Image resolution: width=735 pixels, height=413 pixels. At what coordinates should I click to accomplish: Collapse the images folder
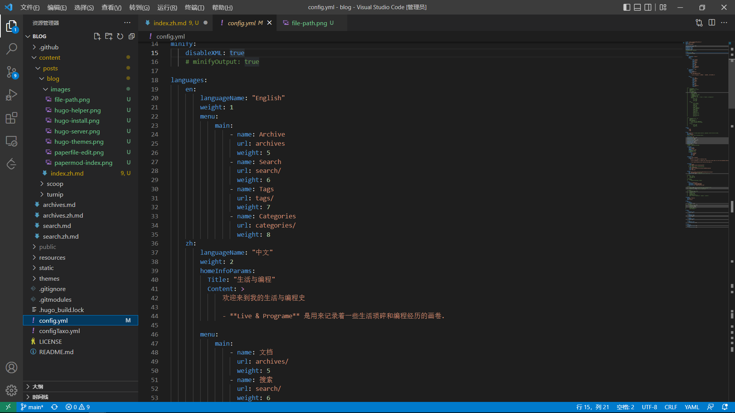pos(60,89)
